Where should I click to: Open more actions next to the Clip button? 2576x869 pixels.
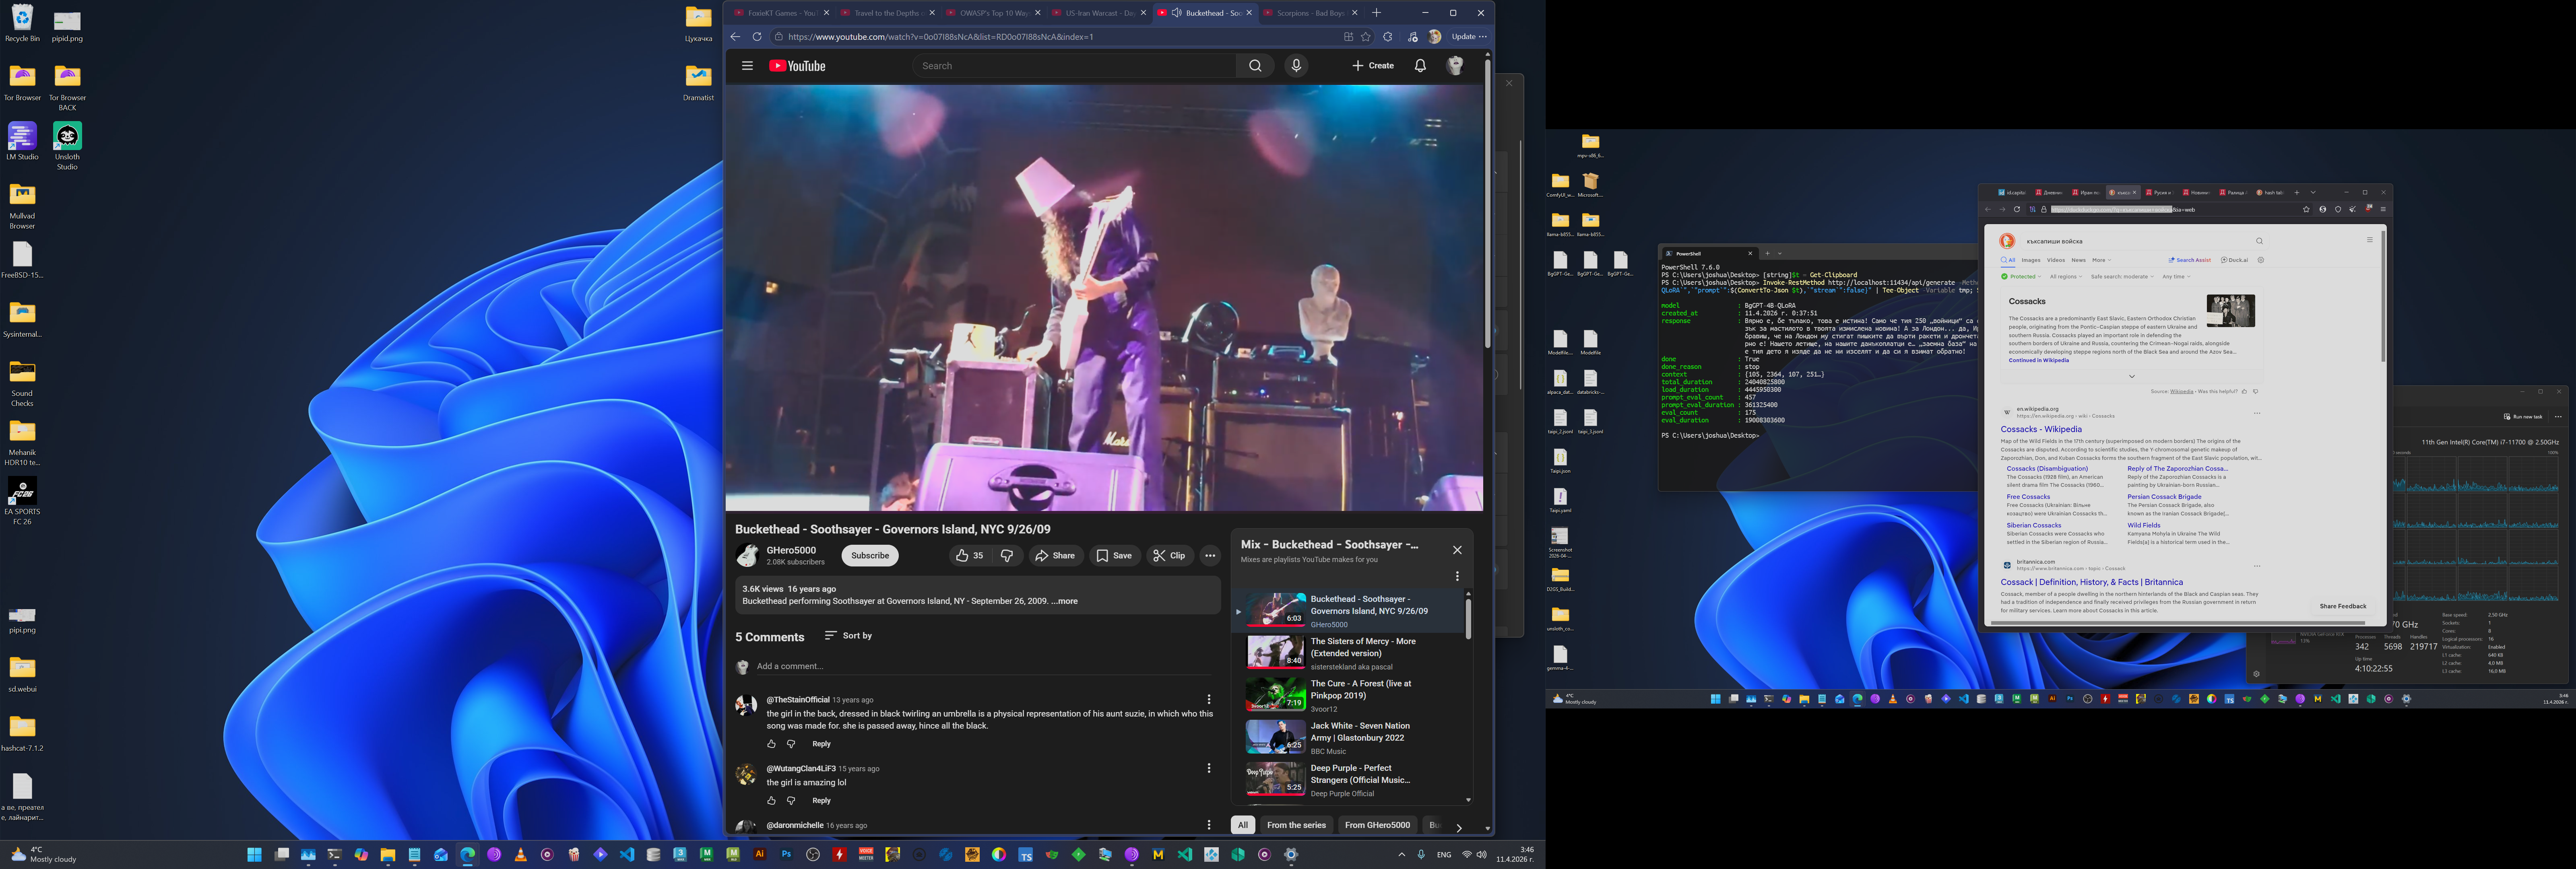point(1210,556)
